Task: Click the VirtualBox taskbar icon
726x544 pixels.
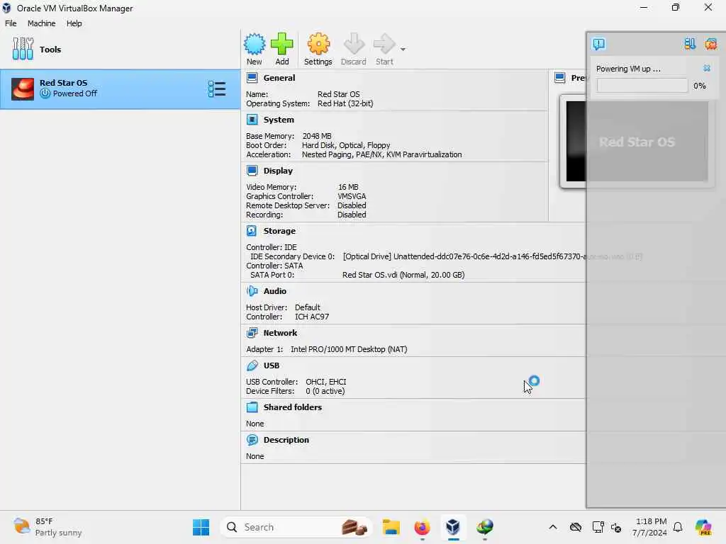Action: point(453,527)
